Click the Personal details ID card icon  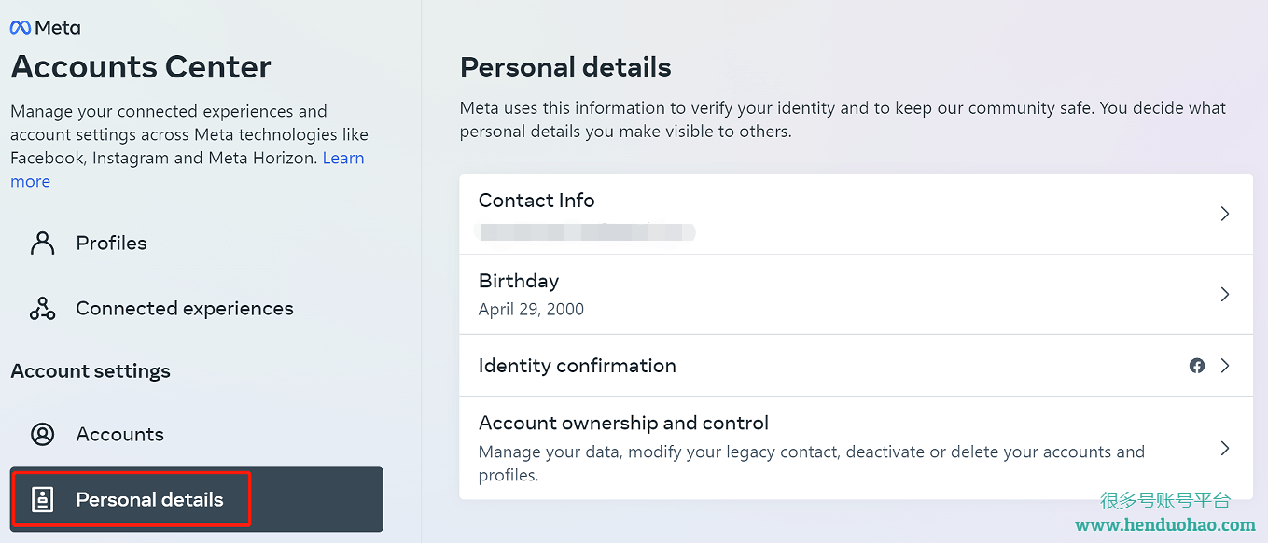click(42, 499)
